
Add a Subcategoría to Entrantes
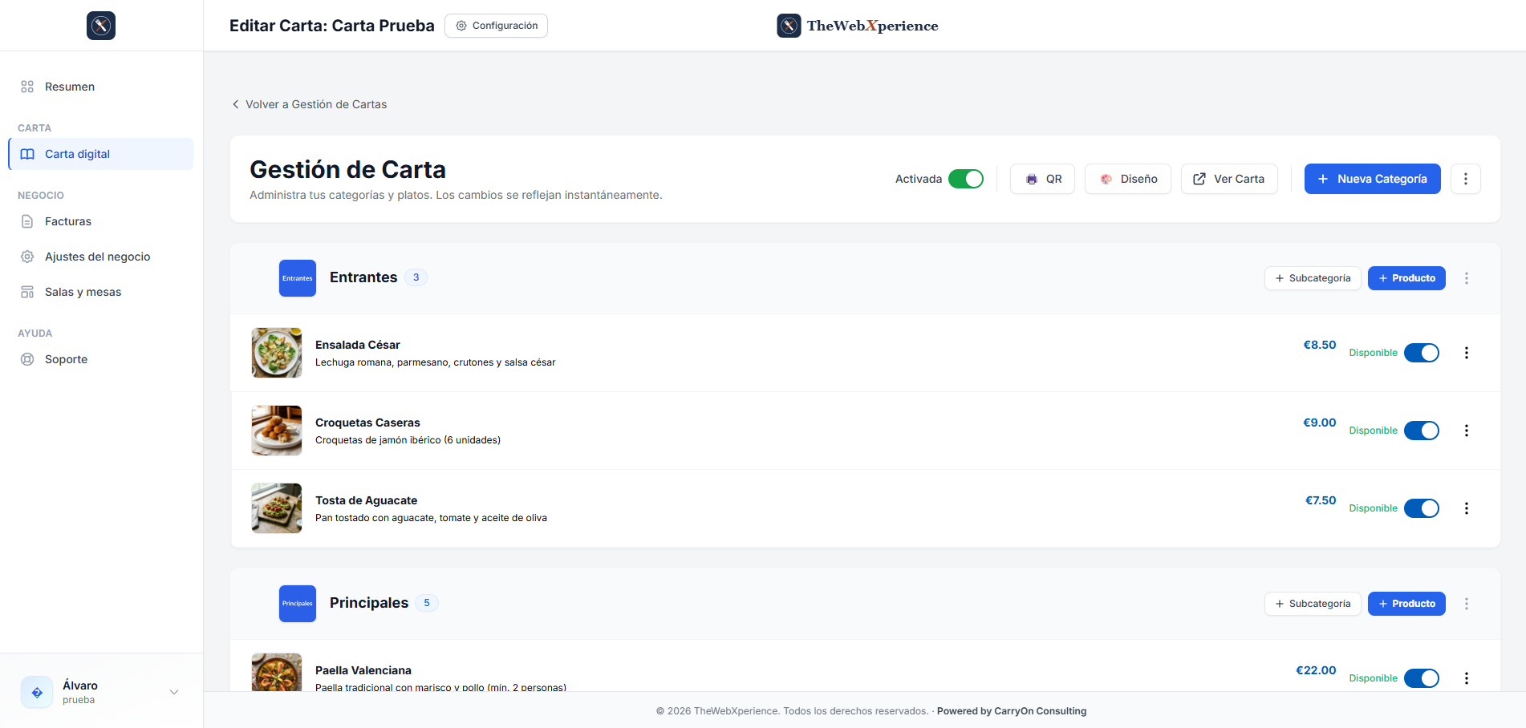tap(1313, 278)
